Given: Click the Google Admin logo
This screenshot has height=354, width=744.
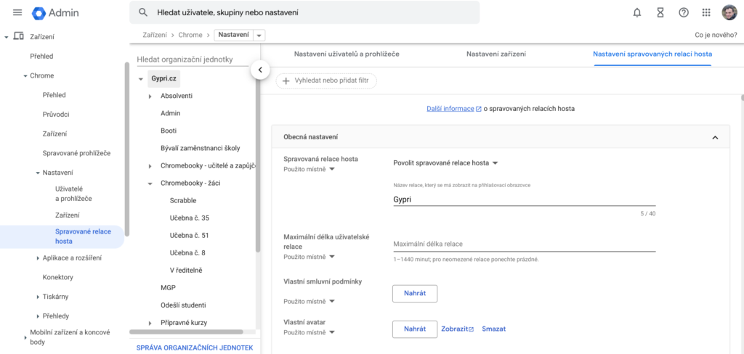Looking at the screenshot, I should click(x=56, y=12).
